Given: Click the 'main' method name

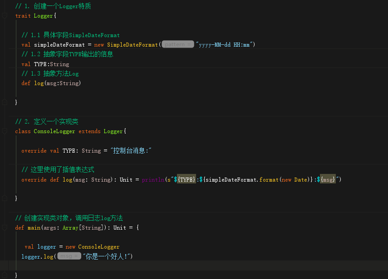Looking at the screenshot, I should (x=34, y=227).
